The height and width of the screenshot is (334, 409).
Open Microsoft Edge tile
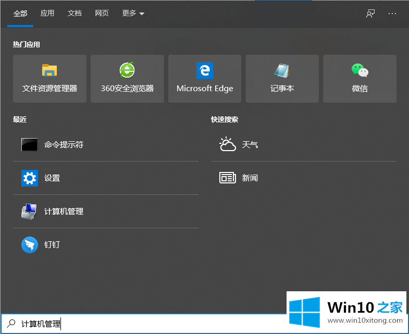click(x=204, y=79)
